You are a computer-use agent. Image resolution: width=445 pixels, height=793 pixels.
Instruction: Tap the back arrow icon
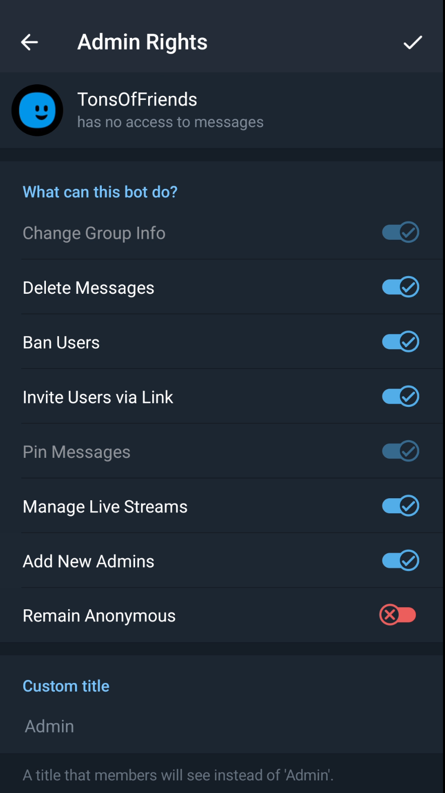click(30, 42)
